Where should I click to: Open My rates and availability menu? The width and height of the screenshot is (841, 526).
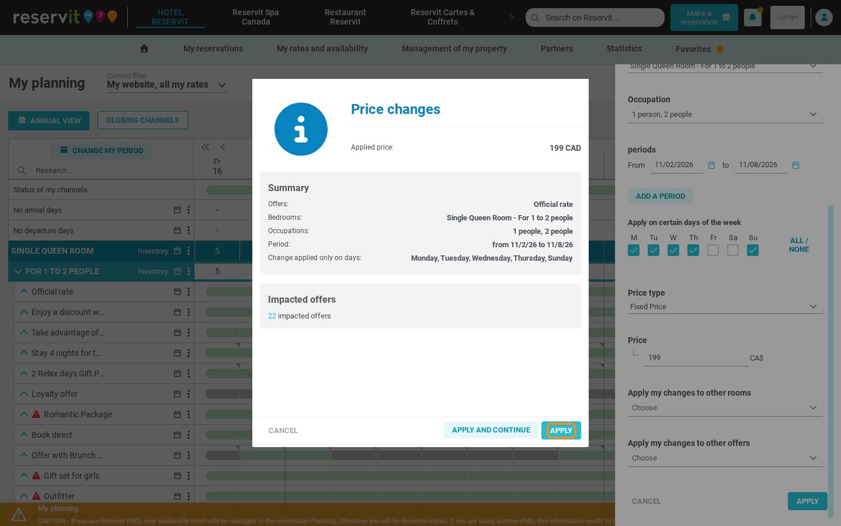pyautogui.click(x=322, y=49)
